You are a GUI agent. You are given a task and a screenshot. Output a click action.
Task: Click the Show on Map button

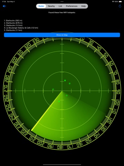coord(62,35)
